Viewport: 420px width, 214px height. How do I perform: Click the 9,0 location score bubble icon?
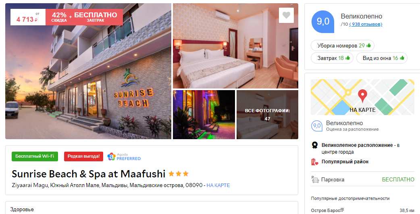(317, 126)
